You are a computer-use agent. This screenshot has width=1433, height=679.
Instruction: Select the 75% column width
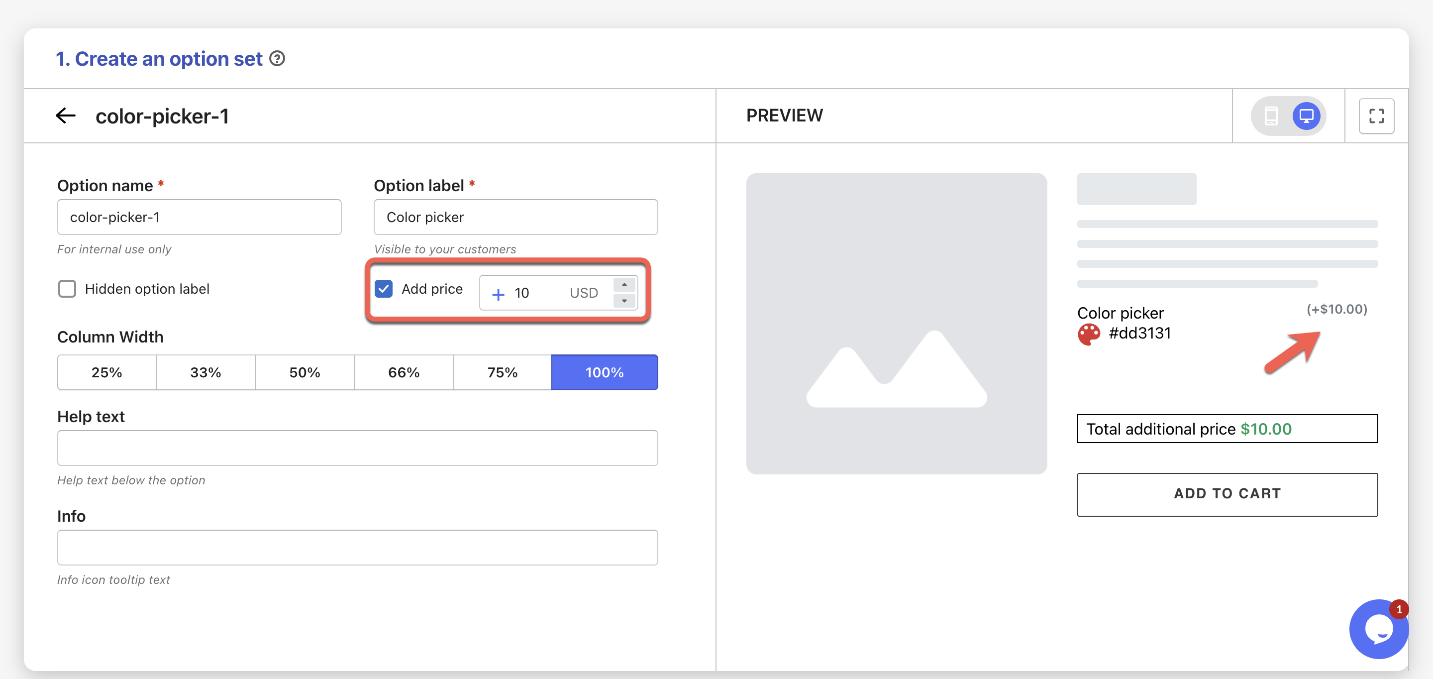point(502,372)
